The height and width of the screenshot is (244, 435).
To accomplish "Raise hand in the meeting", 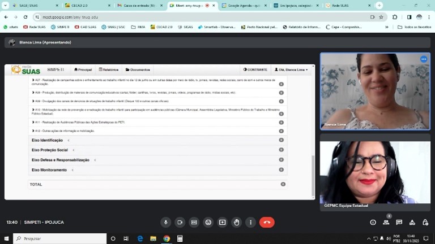I will tap(236, 223).
